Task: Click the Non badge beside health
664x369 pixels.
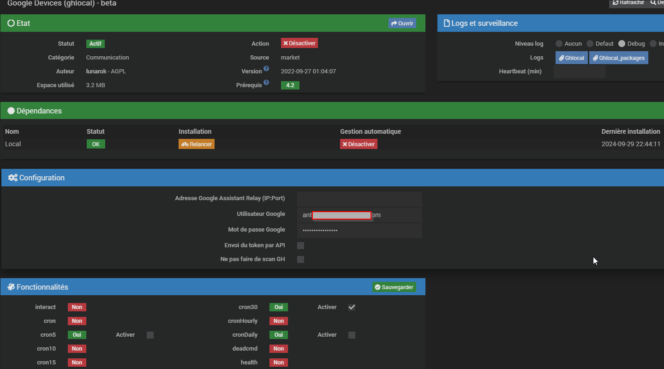Action: coord(279,363)
